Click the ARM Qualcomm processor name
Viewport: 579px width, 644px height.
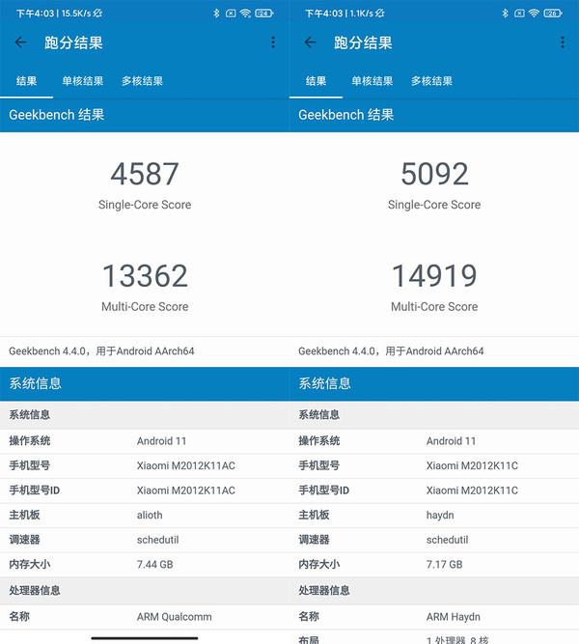point(175,617)
